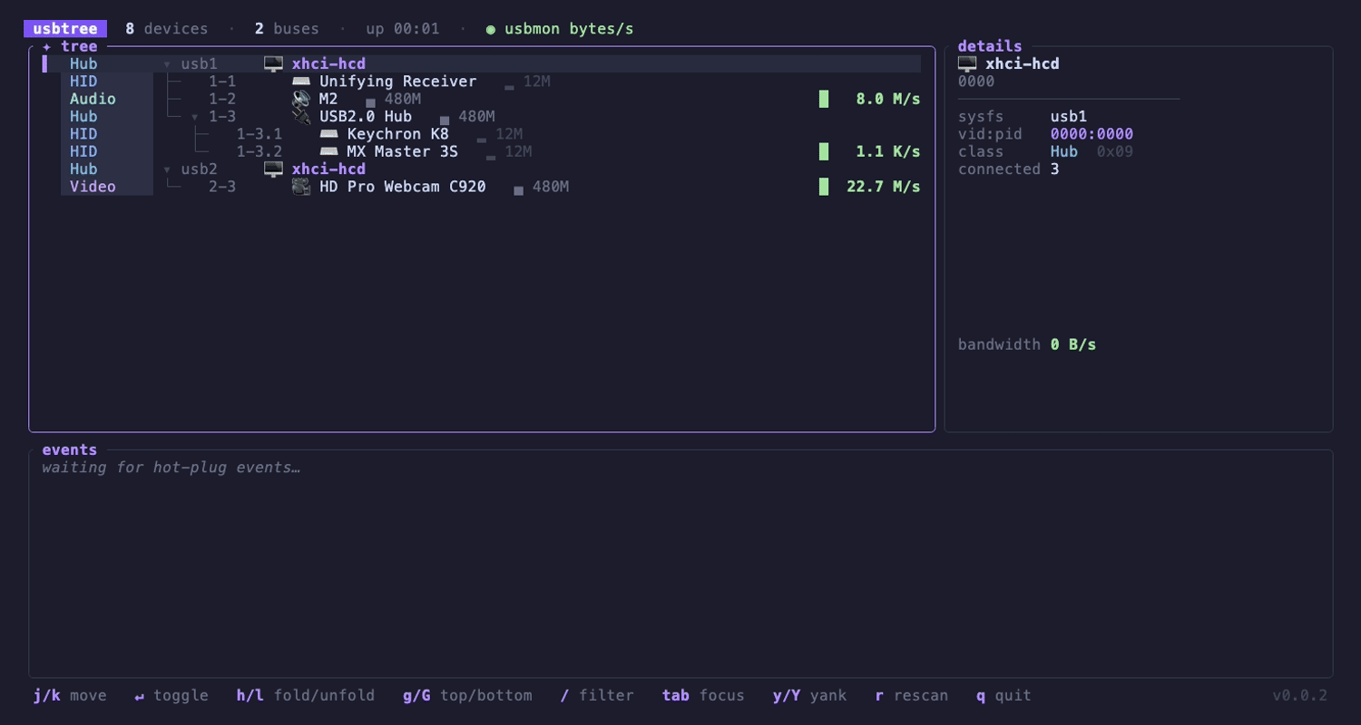
Task: Select the usb2 xhci-hcd bus row
Action: point(491,169)
